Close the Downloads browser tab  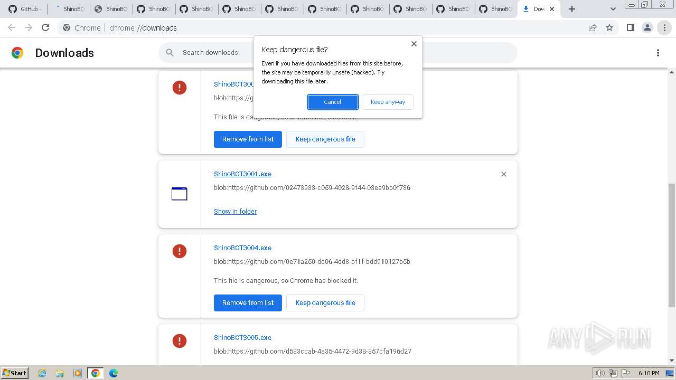point(552,9)
